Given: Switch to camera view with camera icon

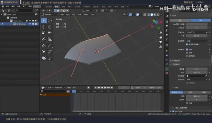Looking at the screenshot, I should tap(161, 42).
